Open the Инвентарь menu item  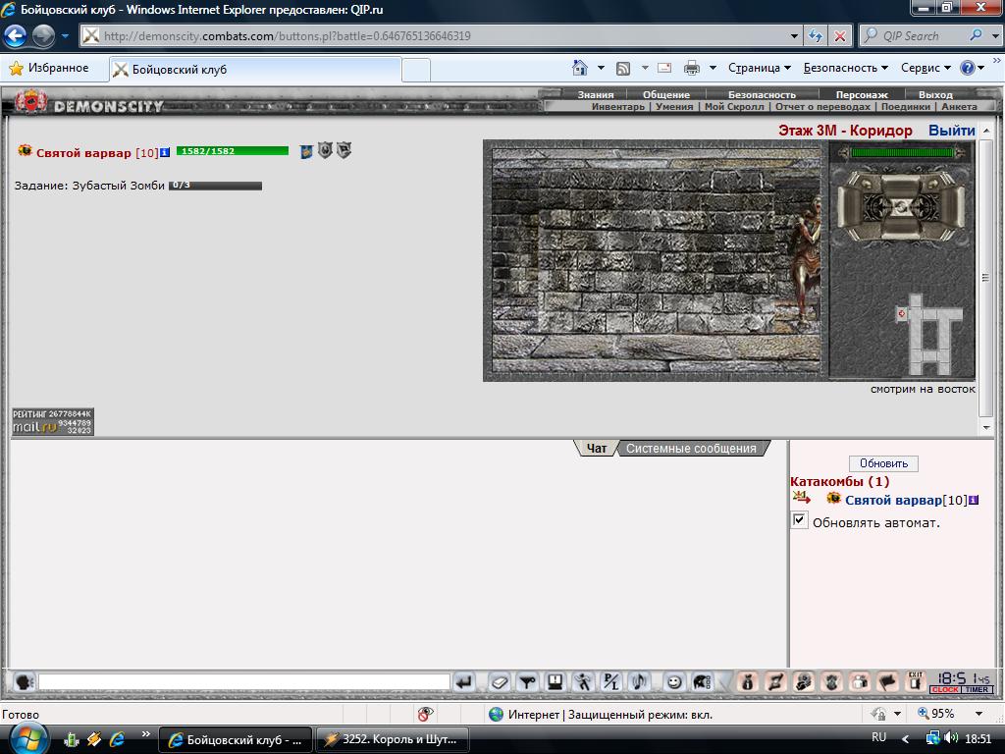pyautogui.click(x=618, y=106)
